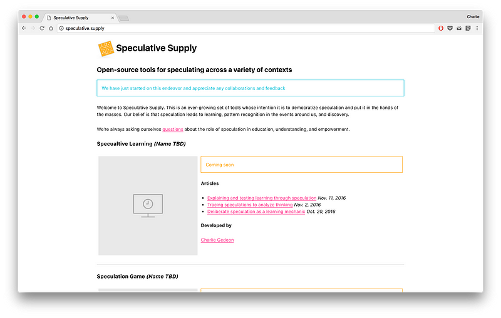The width and height of the screenshot is (501, 318).
Task: Open the mail extension icon in toolbar
Action: (x=458, y=28)
